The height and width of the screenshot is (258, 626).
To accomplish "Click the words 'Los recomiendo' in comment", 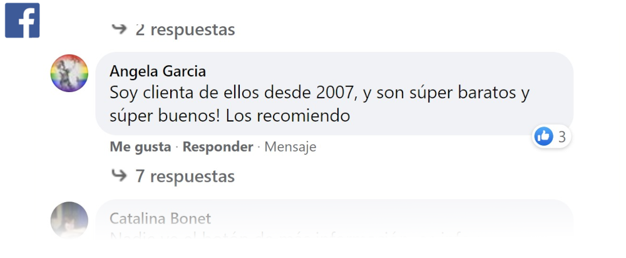I will tap(287, 116).
